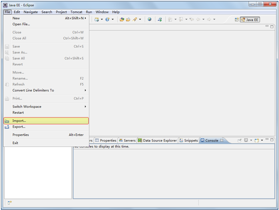
Task: Close the Console view tab
Action: [222, 140]
